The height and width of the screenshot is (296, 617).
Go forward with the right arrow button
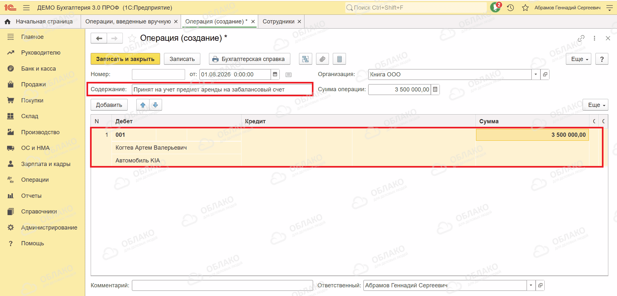pyautogui.click(x=114, y=38)
